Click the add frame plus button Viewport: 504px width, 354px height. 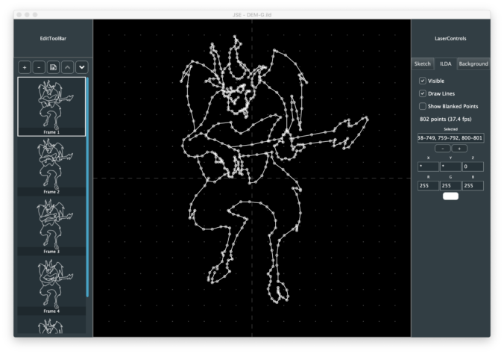coord(25,67)
